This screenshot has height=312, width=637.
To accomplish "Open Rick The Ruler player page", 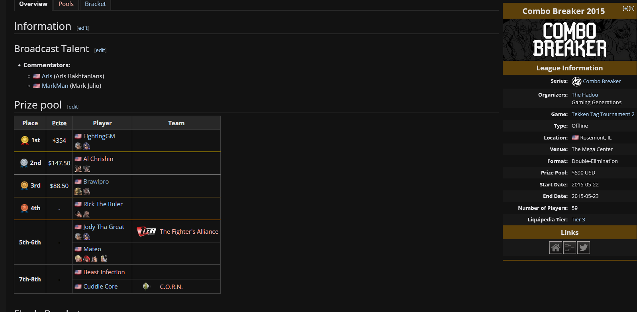I will tap(103, 204).
